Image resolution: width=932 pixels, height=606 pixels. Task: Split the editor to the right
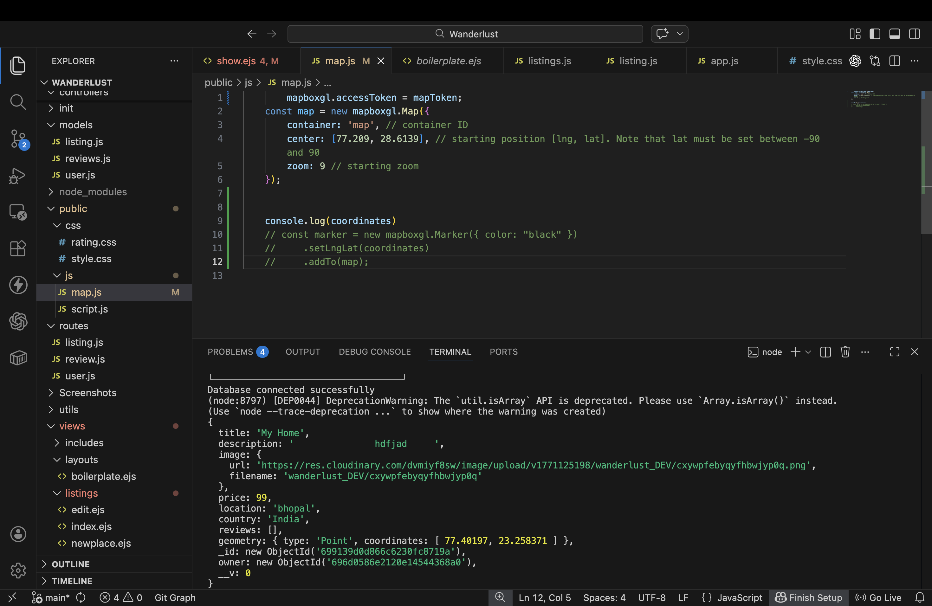pyautogui.click(x=895, y=61)
